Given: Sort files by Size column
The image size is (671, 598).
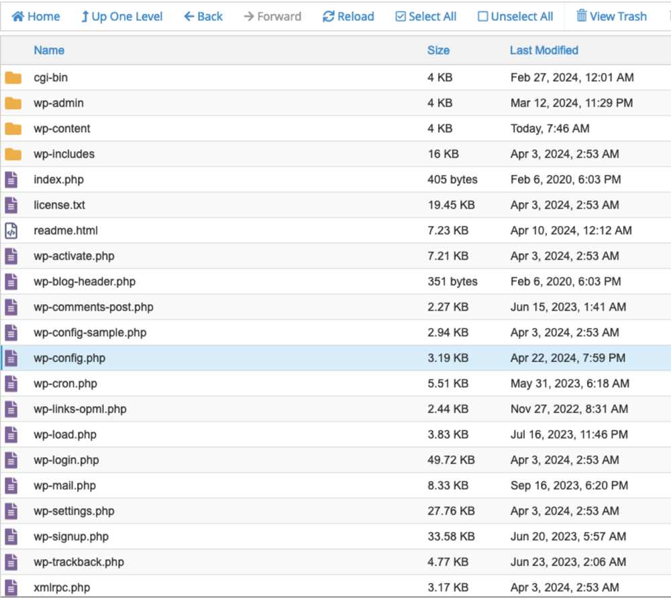Looking at the screenshot, I should 439,50.
